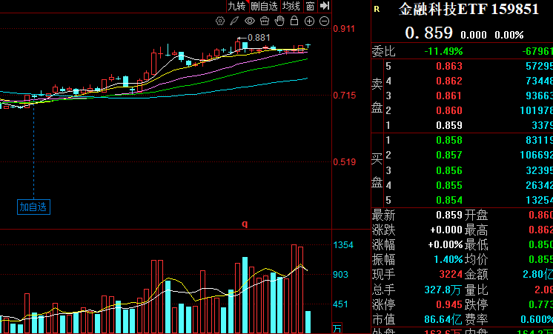Open the 九转 indicator tab
The height and width of the screenshot is (334, 553).
point(236,6)
